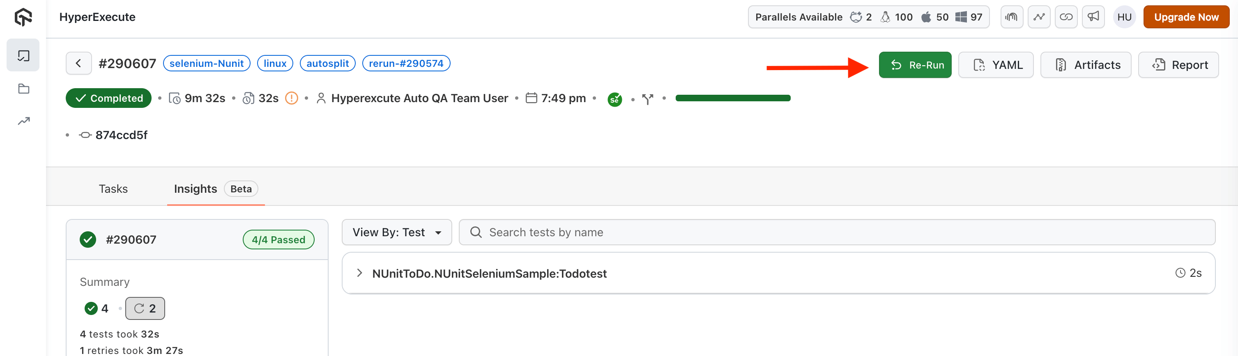This screenshot has width=1238, height=356.
Task: Expand the NUnitToDo.NUnitSeleniumSample:Todotest row
Action: (x=359, y=274)
